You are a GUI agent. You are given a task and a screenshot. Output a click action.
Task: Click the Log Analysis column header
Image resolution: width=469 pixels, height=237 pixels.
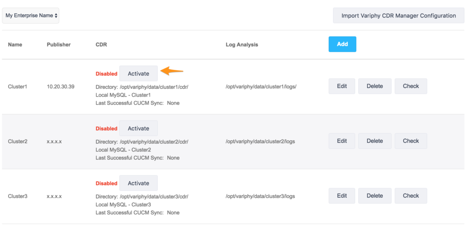(242, 44)
